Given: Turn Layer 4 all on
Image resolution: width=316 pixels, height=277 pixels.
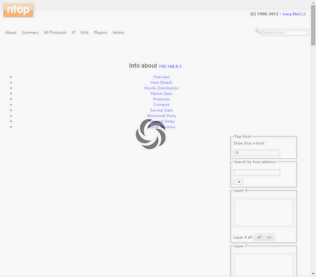Looking at the screenshot, I should pyautogui.click(x=269, y=237).
